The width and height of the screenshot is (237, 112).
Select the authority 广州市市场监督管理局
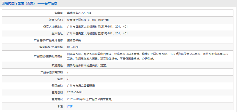click(81, 86)
